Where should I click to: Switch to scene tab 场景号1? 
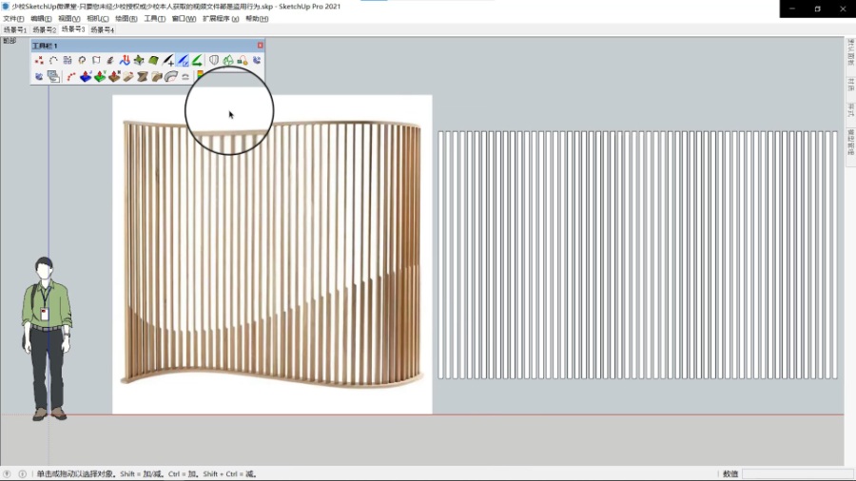tap(14, 30)
